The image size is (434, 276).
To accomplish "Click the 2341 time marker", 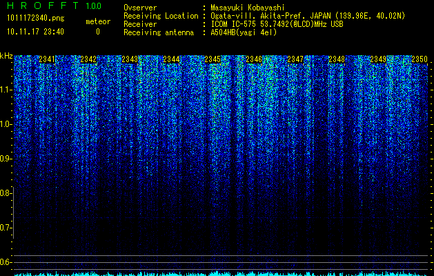I will [47, 59].
